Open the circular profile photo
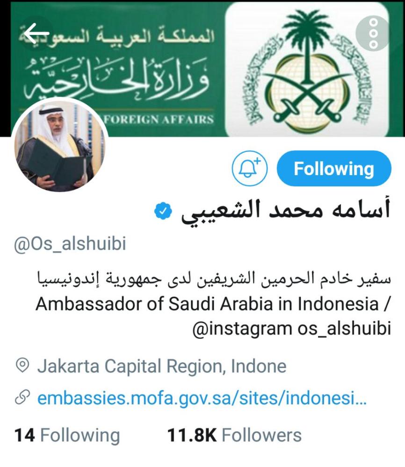Viewport: 405px width, 467px height. [x=60, y=146]
